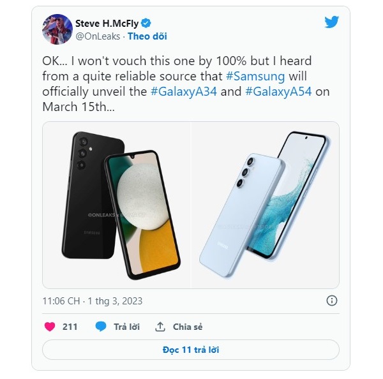Click the Chia sẻ share label
Image resolution: width=383 pixels, height=379 pixels.
[x=188, y=327]
